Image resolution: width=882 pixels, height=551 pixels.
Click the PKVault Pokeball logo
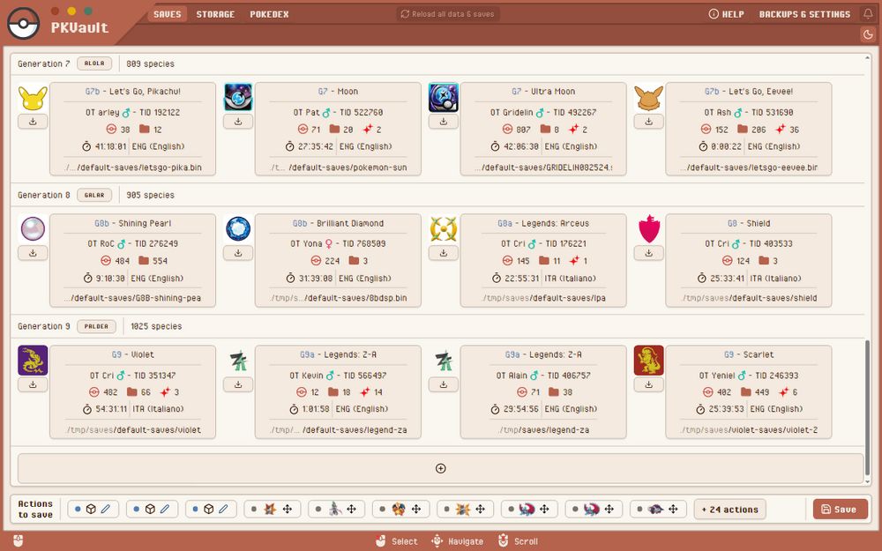(23, 24)
